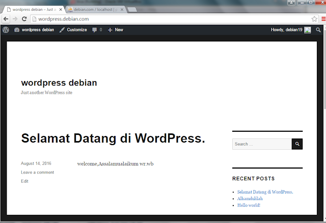Click the dashboard icon beside wordpress debian
326x223 pixels.
17,30
